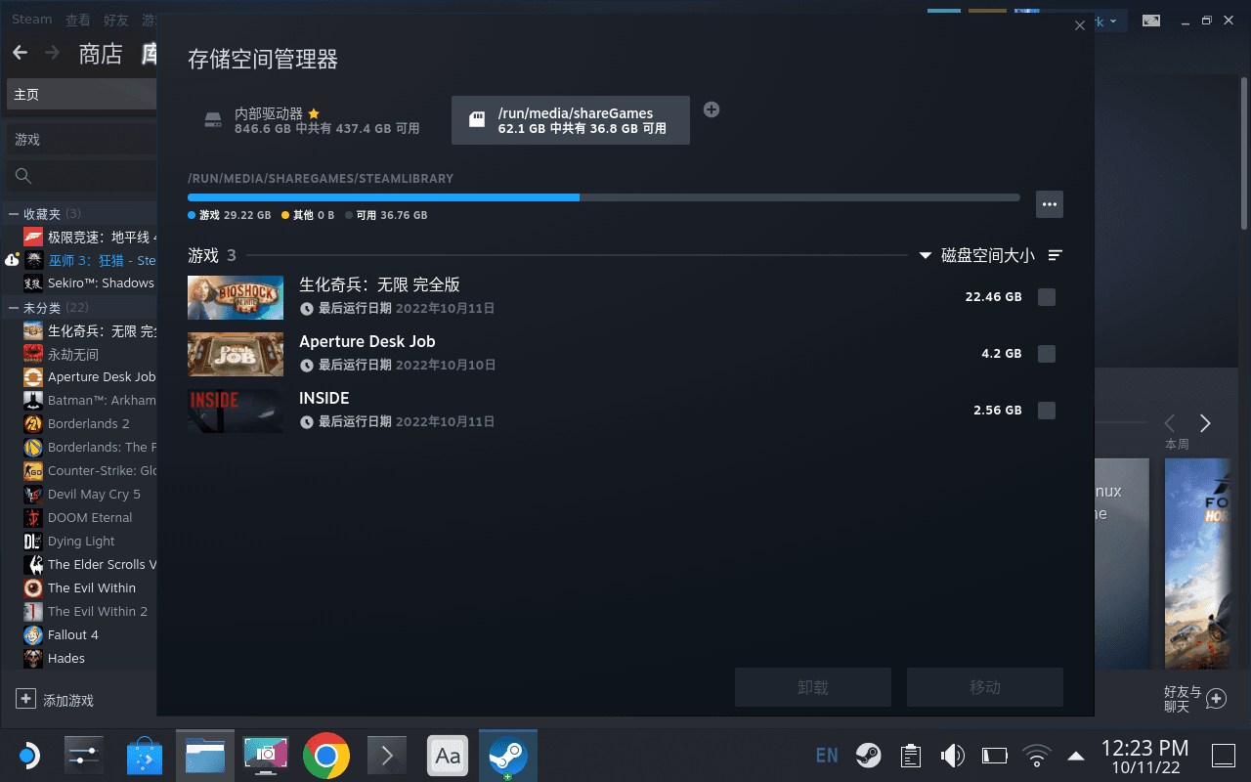This screenshot has width=1251, height=782.
Task: Collapse the 未分类 category
Action: tap(14, 308)
